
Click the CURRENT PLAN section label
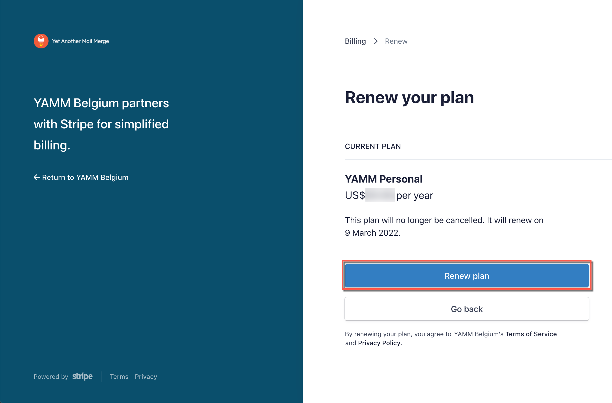[373, 146]
